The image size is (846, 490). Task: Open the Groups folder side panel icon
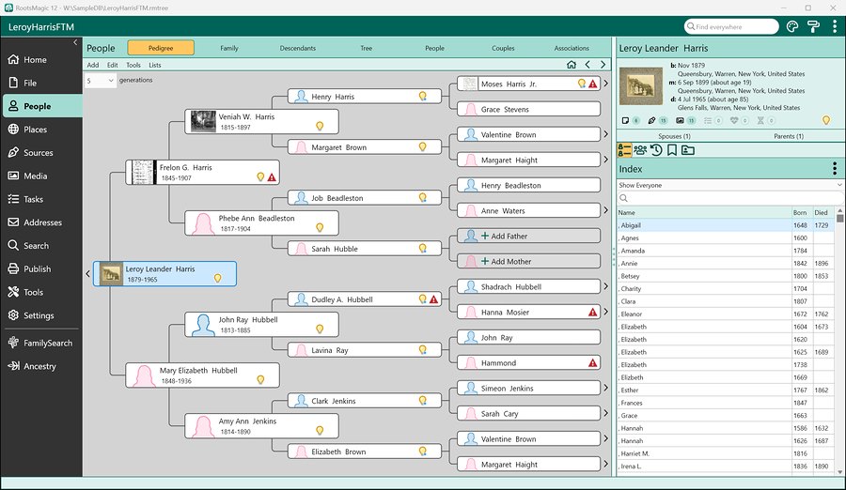click(688, 150)
